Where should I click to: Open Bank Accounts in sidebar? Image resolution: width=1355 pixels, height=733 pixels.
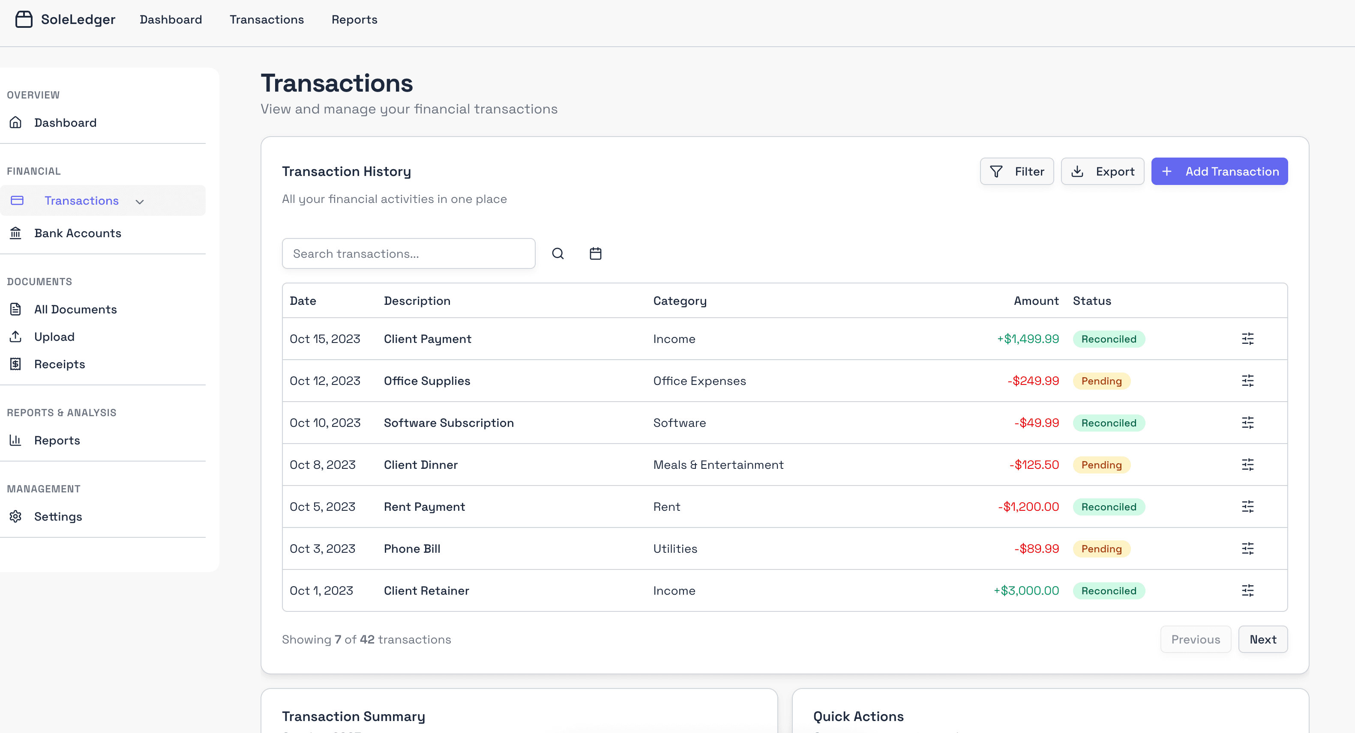coord(77,233)
